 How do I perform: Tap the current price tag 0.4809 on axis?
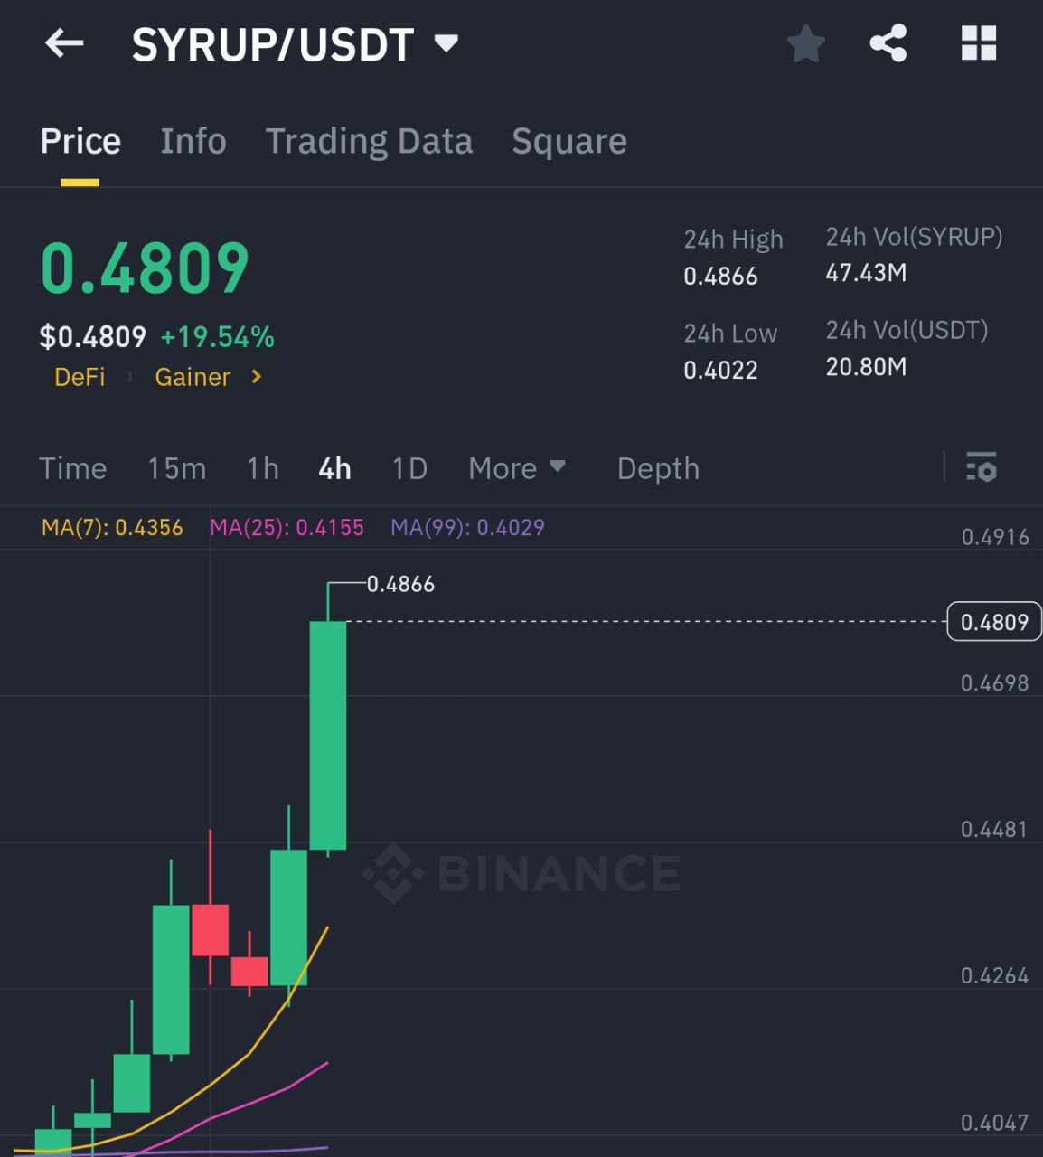click(994, 622)
